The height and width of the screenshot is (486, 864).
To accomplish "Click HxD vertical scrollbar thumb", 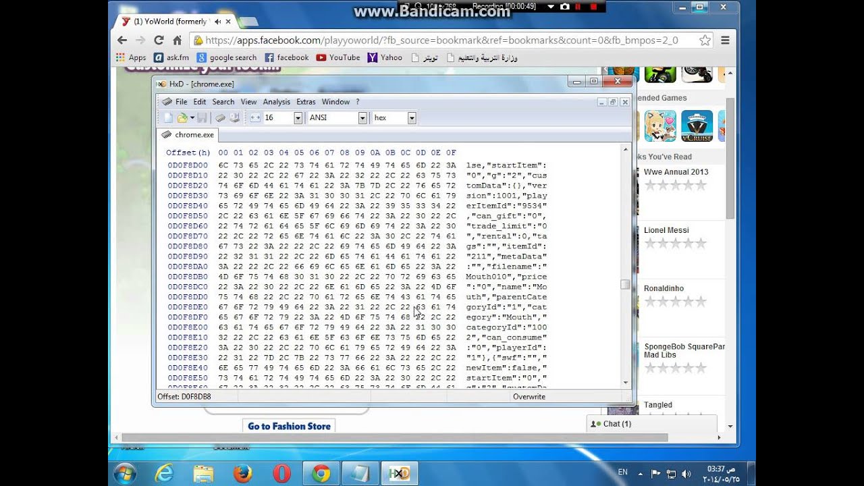I will point(625,284).
